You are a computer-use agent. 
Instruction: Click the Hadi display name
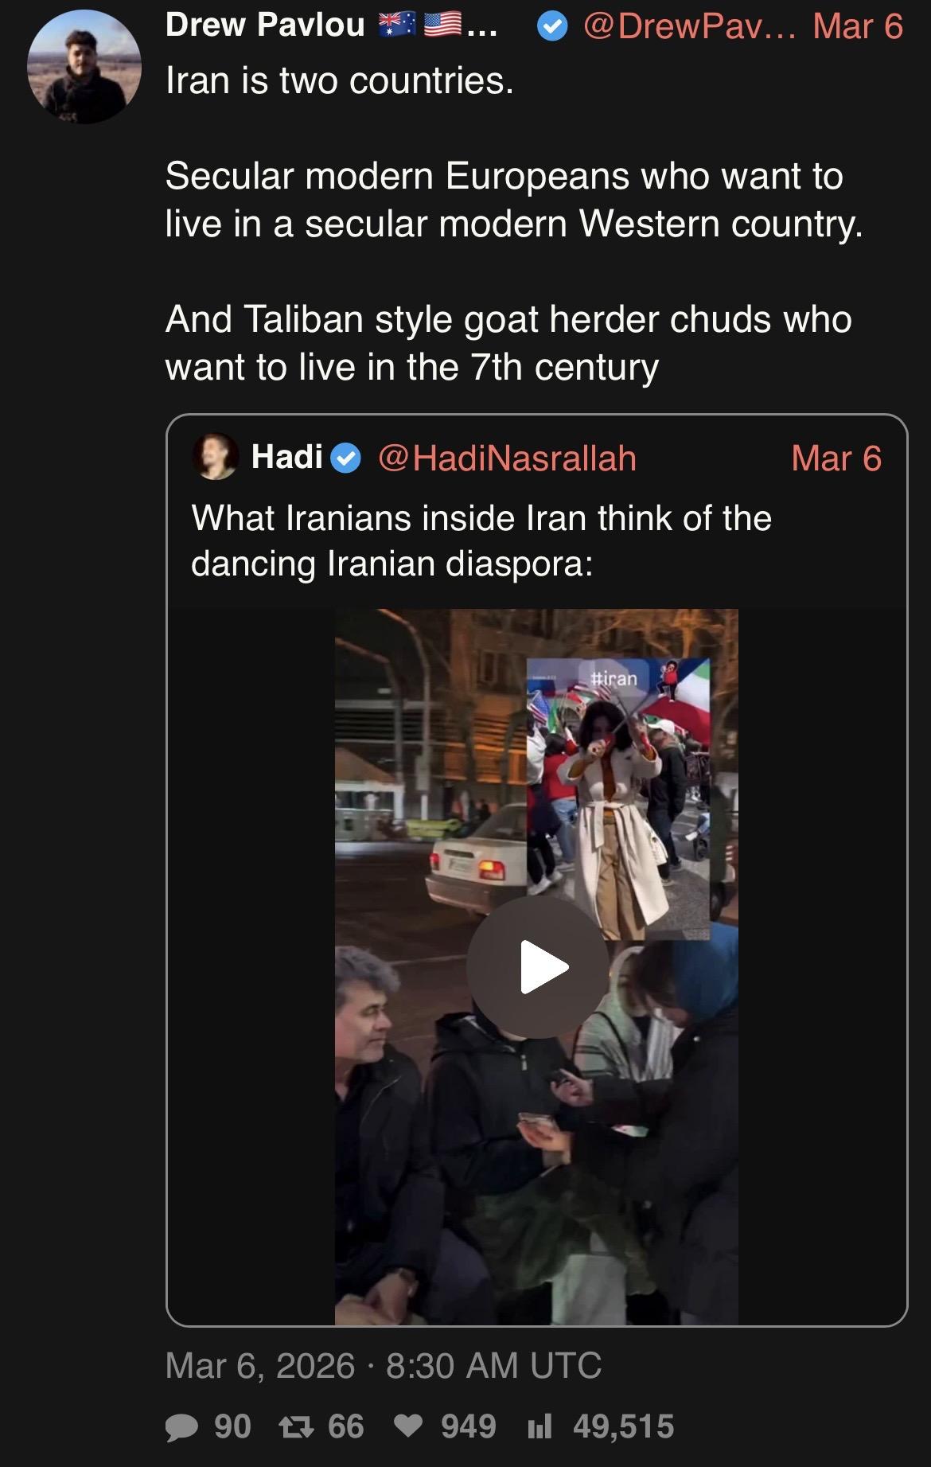click(286, 457)
